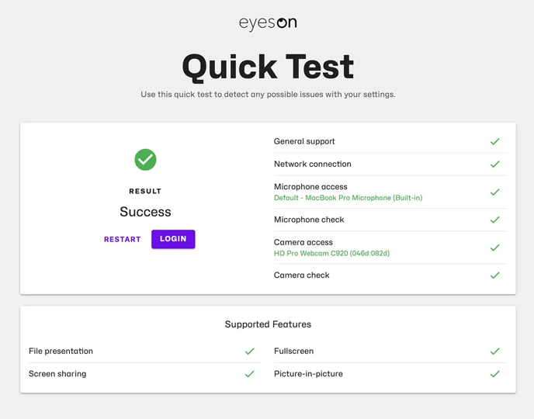This screenshot has width=534, height=419.
Task: Click the General support checkmark
Action: (495, 141)
